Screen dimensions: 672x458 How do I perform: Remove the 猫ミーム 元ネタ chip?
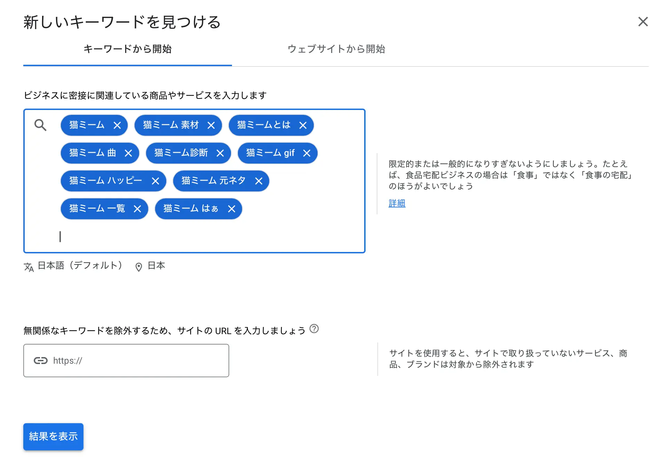click(x=259, y=181)
